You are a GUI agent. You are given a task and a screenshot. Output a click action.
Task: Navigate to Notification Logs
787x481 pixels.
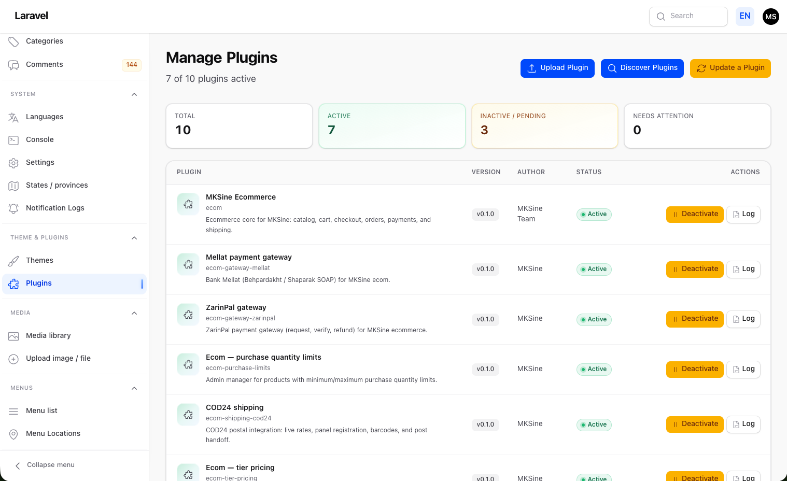pyautogui.click(x=74, y=208)
